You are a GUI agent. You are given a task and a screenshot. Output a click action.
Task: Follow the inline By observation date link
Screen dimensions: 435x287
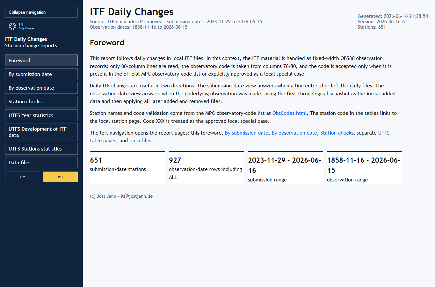pyautogui.click(x=294, y=133)
